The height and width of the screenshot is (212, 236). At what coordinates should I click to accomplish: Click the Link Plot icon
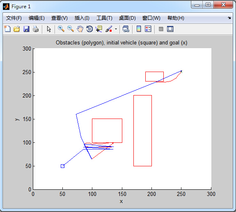(x=126, y=29)
